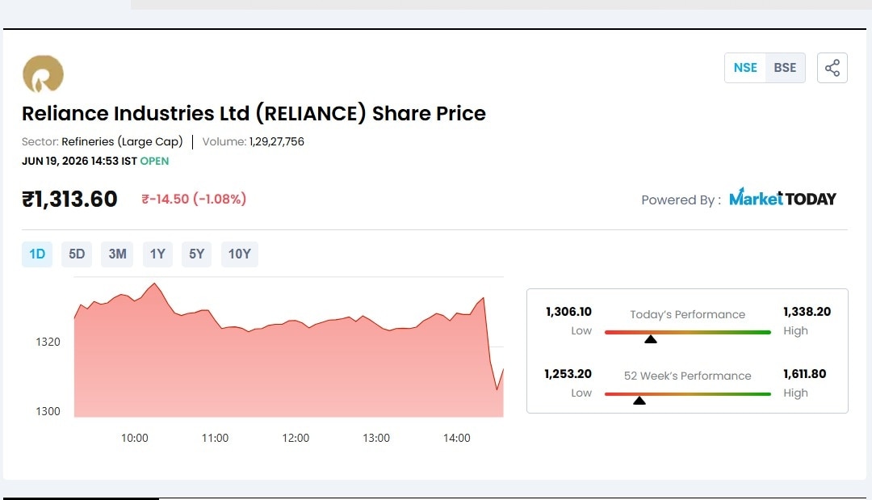This screenshot has width=872, height=500.
Task: Click the Reliance Industries gold logo
Action: click(x=43, y=74)
